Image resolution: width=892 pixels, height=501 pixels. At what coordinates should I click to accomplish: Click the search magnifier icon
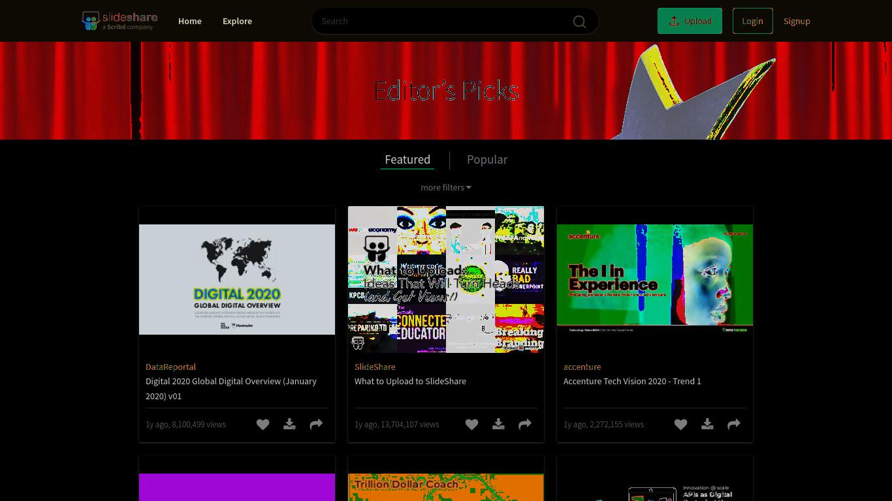(x=579, y=22)
